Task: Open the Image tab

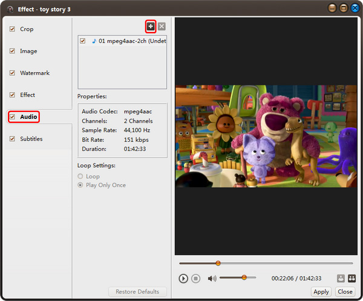Action: click(28, 51)
